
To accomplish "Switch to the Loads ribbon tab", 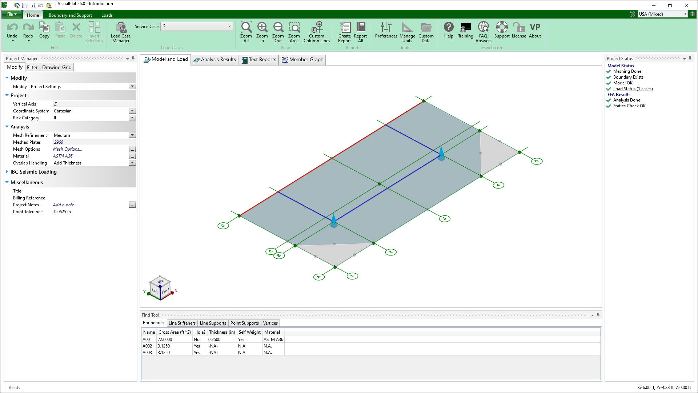I will pyautogui.click(x=107, y=15).
